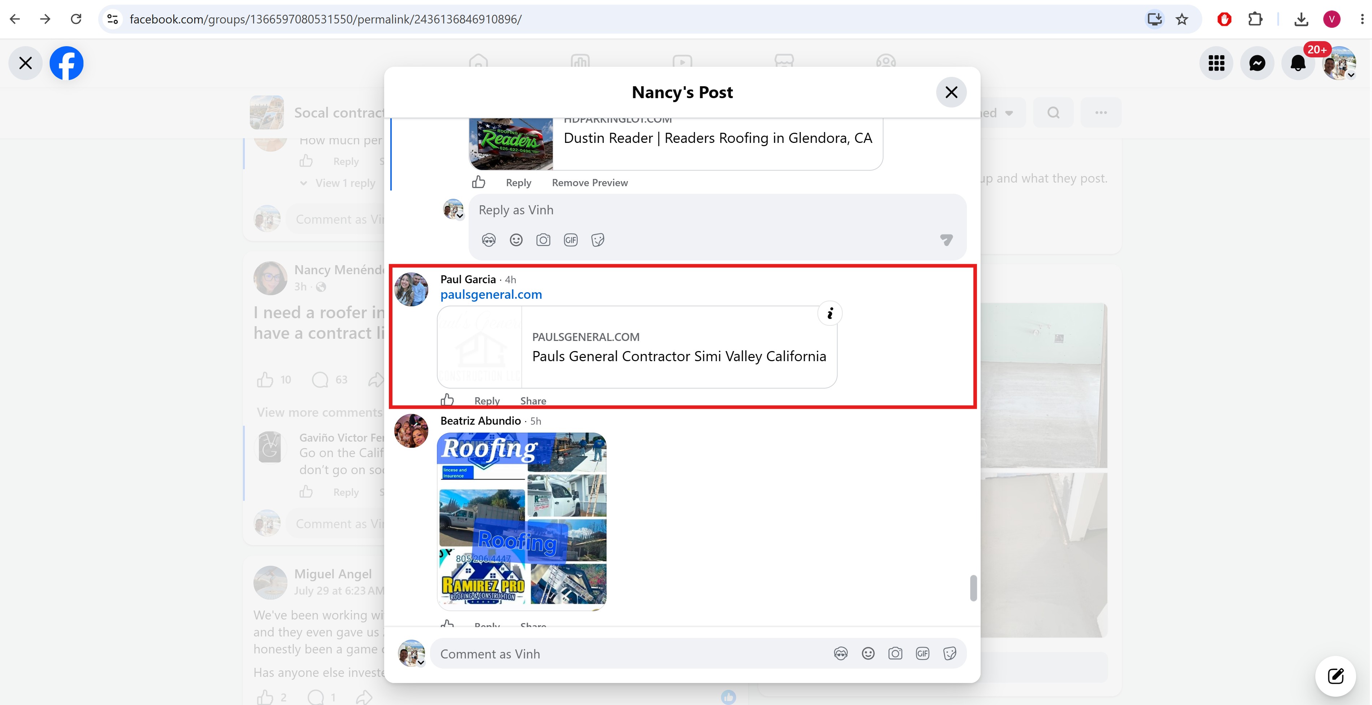Send the reply with the arrow icon
The width and height of the screenshot is (1372, 705).
click(946, 240)
